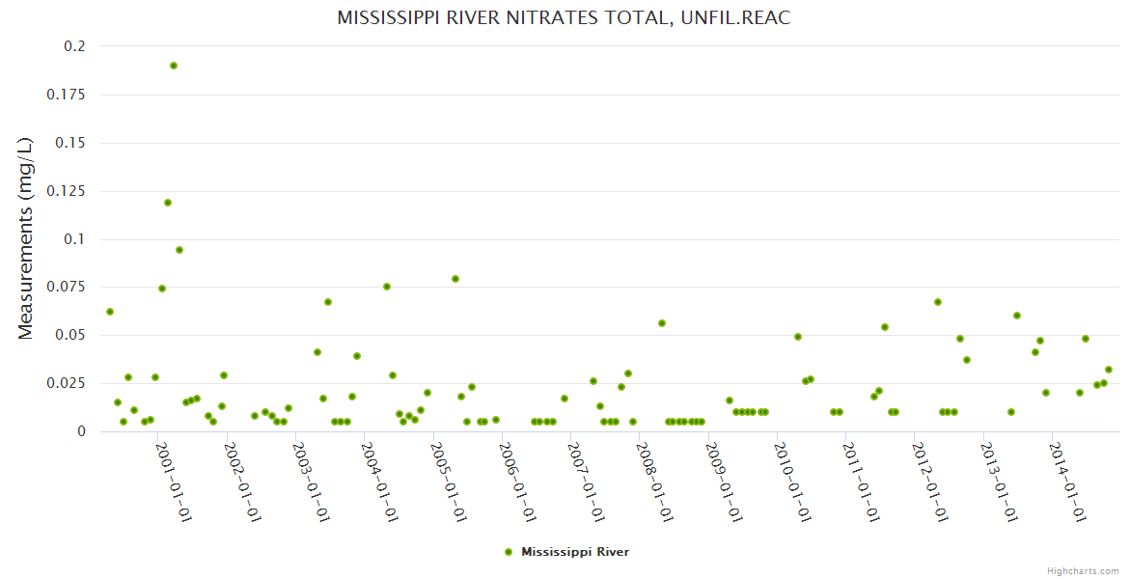Click the 0.1 y-axis tick label
This screenshot has height=579, width=1129.
(74, 239)
